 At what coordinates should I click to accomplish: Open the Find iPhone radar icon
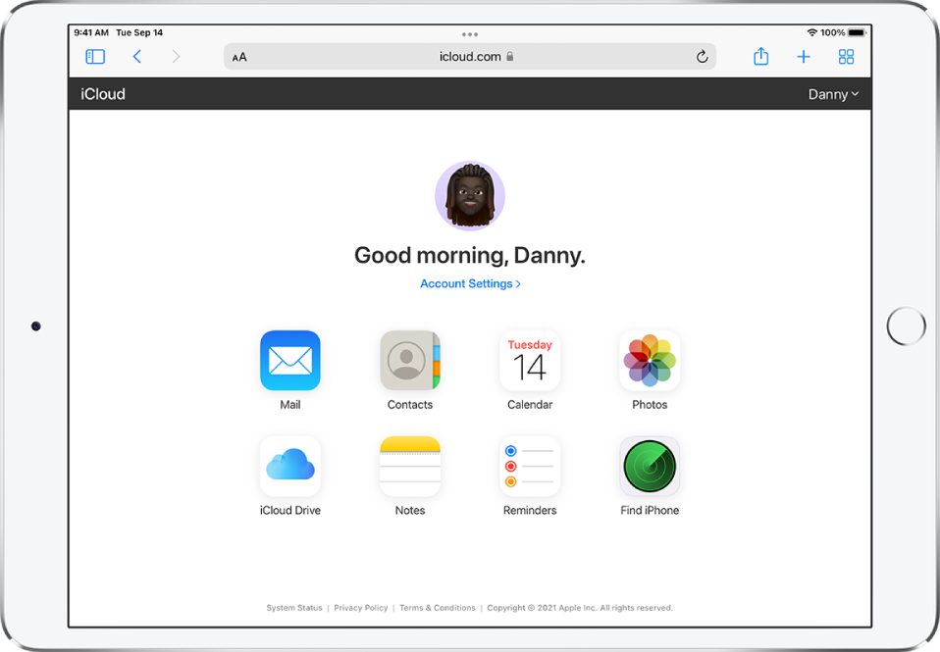pyautogui.click(x=650, y=467)
